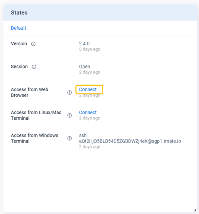The height and width of the screenshot is (214, 199).
Task: Click the info icon next to Version
Action: [33, 44]
